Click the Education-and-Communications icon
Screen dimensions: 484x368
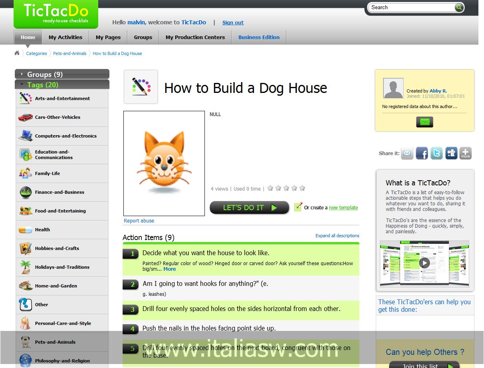[26, 154]
